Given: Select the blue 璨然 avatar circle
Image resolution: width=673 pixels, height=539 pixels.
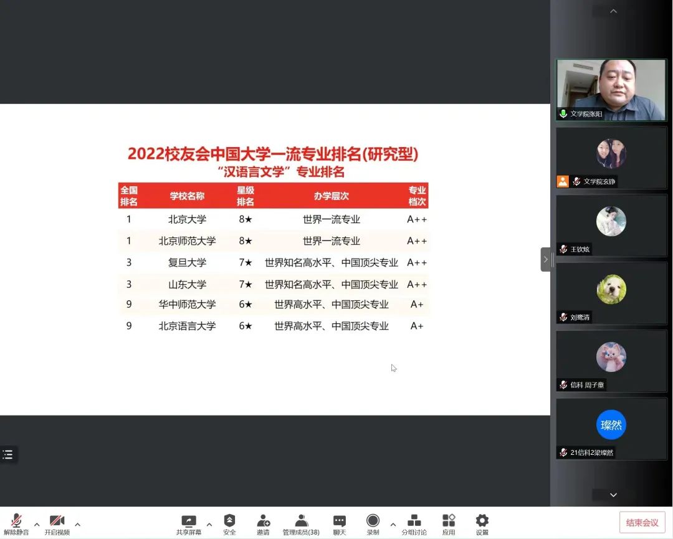Looking at the screenshot, I should coord(611,424).
